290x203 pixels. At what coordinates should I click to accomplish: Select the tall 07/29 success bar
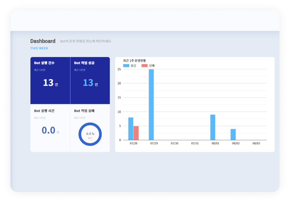pyautogui.click(x=151, y=105)
